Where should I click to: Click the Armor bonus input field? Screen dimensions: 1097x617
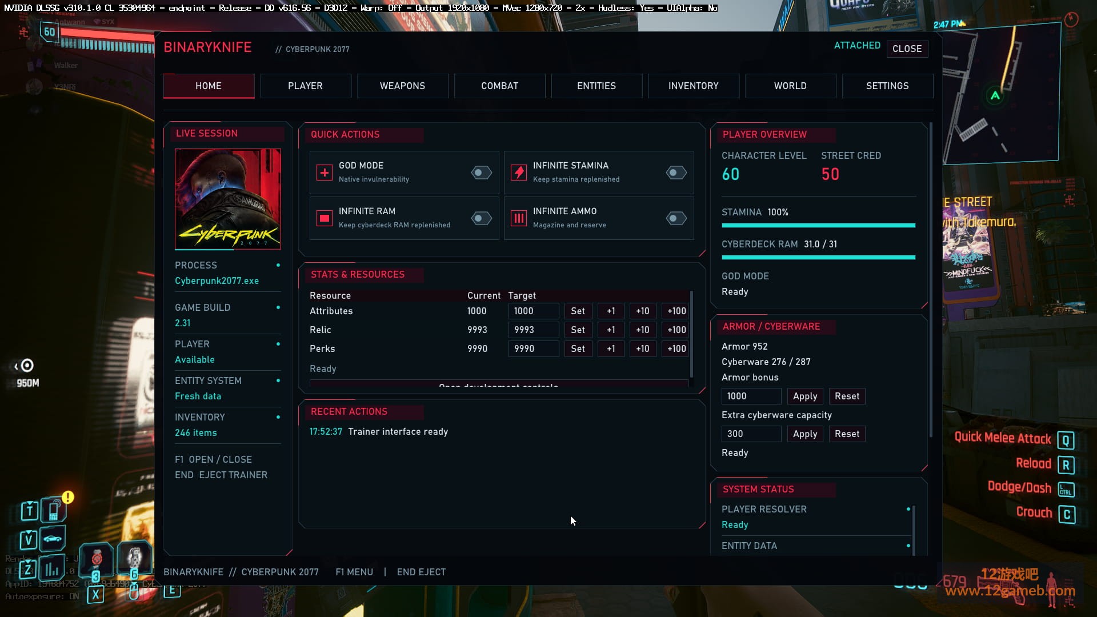click(x=751, y=396)
